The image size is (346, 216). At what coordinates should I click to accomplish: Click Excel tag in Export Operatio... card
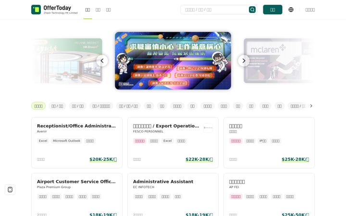coord(168,141)
